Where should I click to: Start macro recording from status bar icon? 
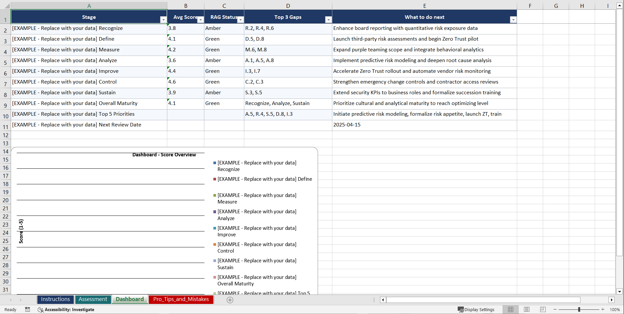click(28, 309)
